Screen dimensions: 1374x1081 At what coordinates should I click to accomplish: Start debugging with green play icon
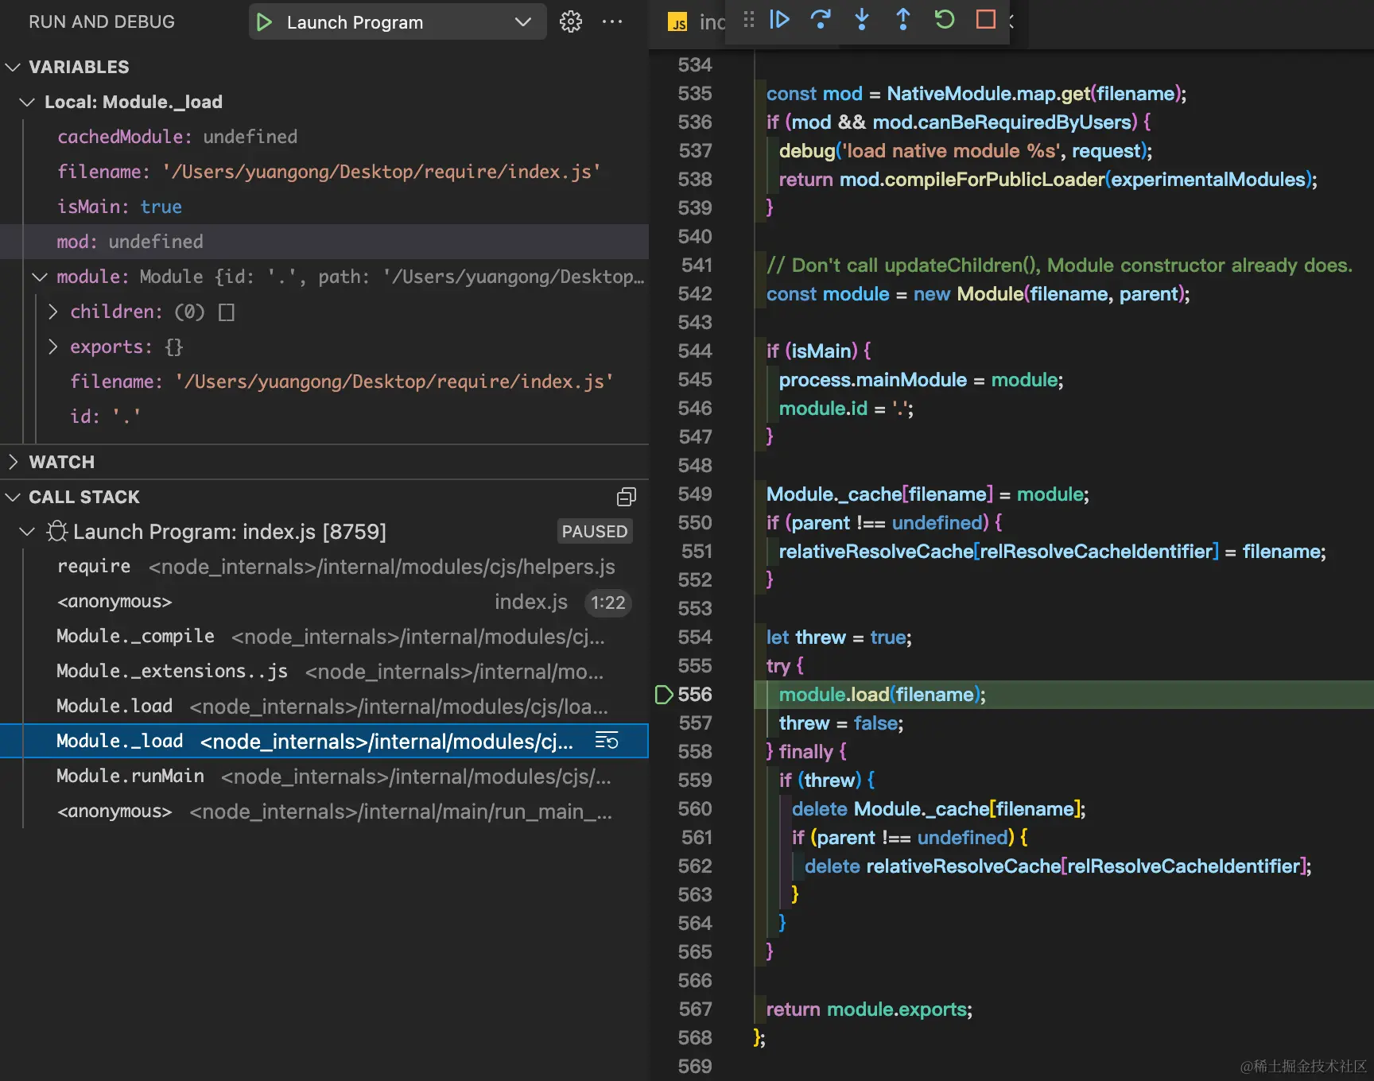click(265, 22)
